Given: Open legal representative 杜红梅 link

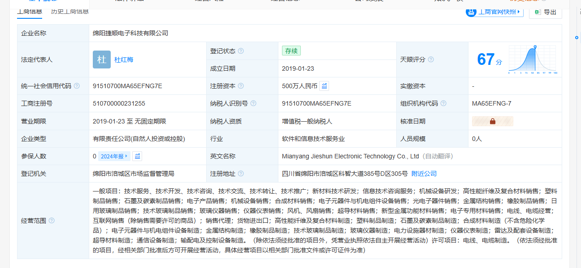Looking at the screenshot, I should 124,60.
